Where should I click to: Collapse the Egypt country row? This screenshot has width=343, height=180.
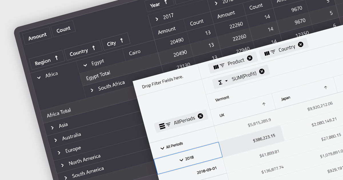[x=85, y=65]
